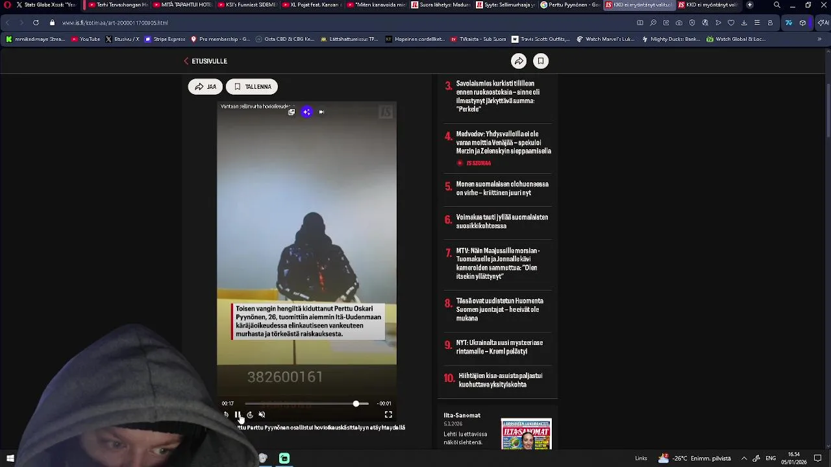This screenshot has width=831, height=467.
Task: Click the AI button at toolbar end
Action: 823,23
